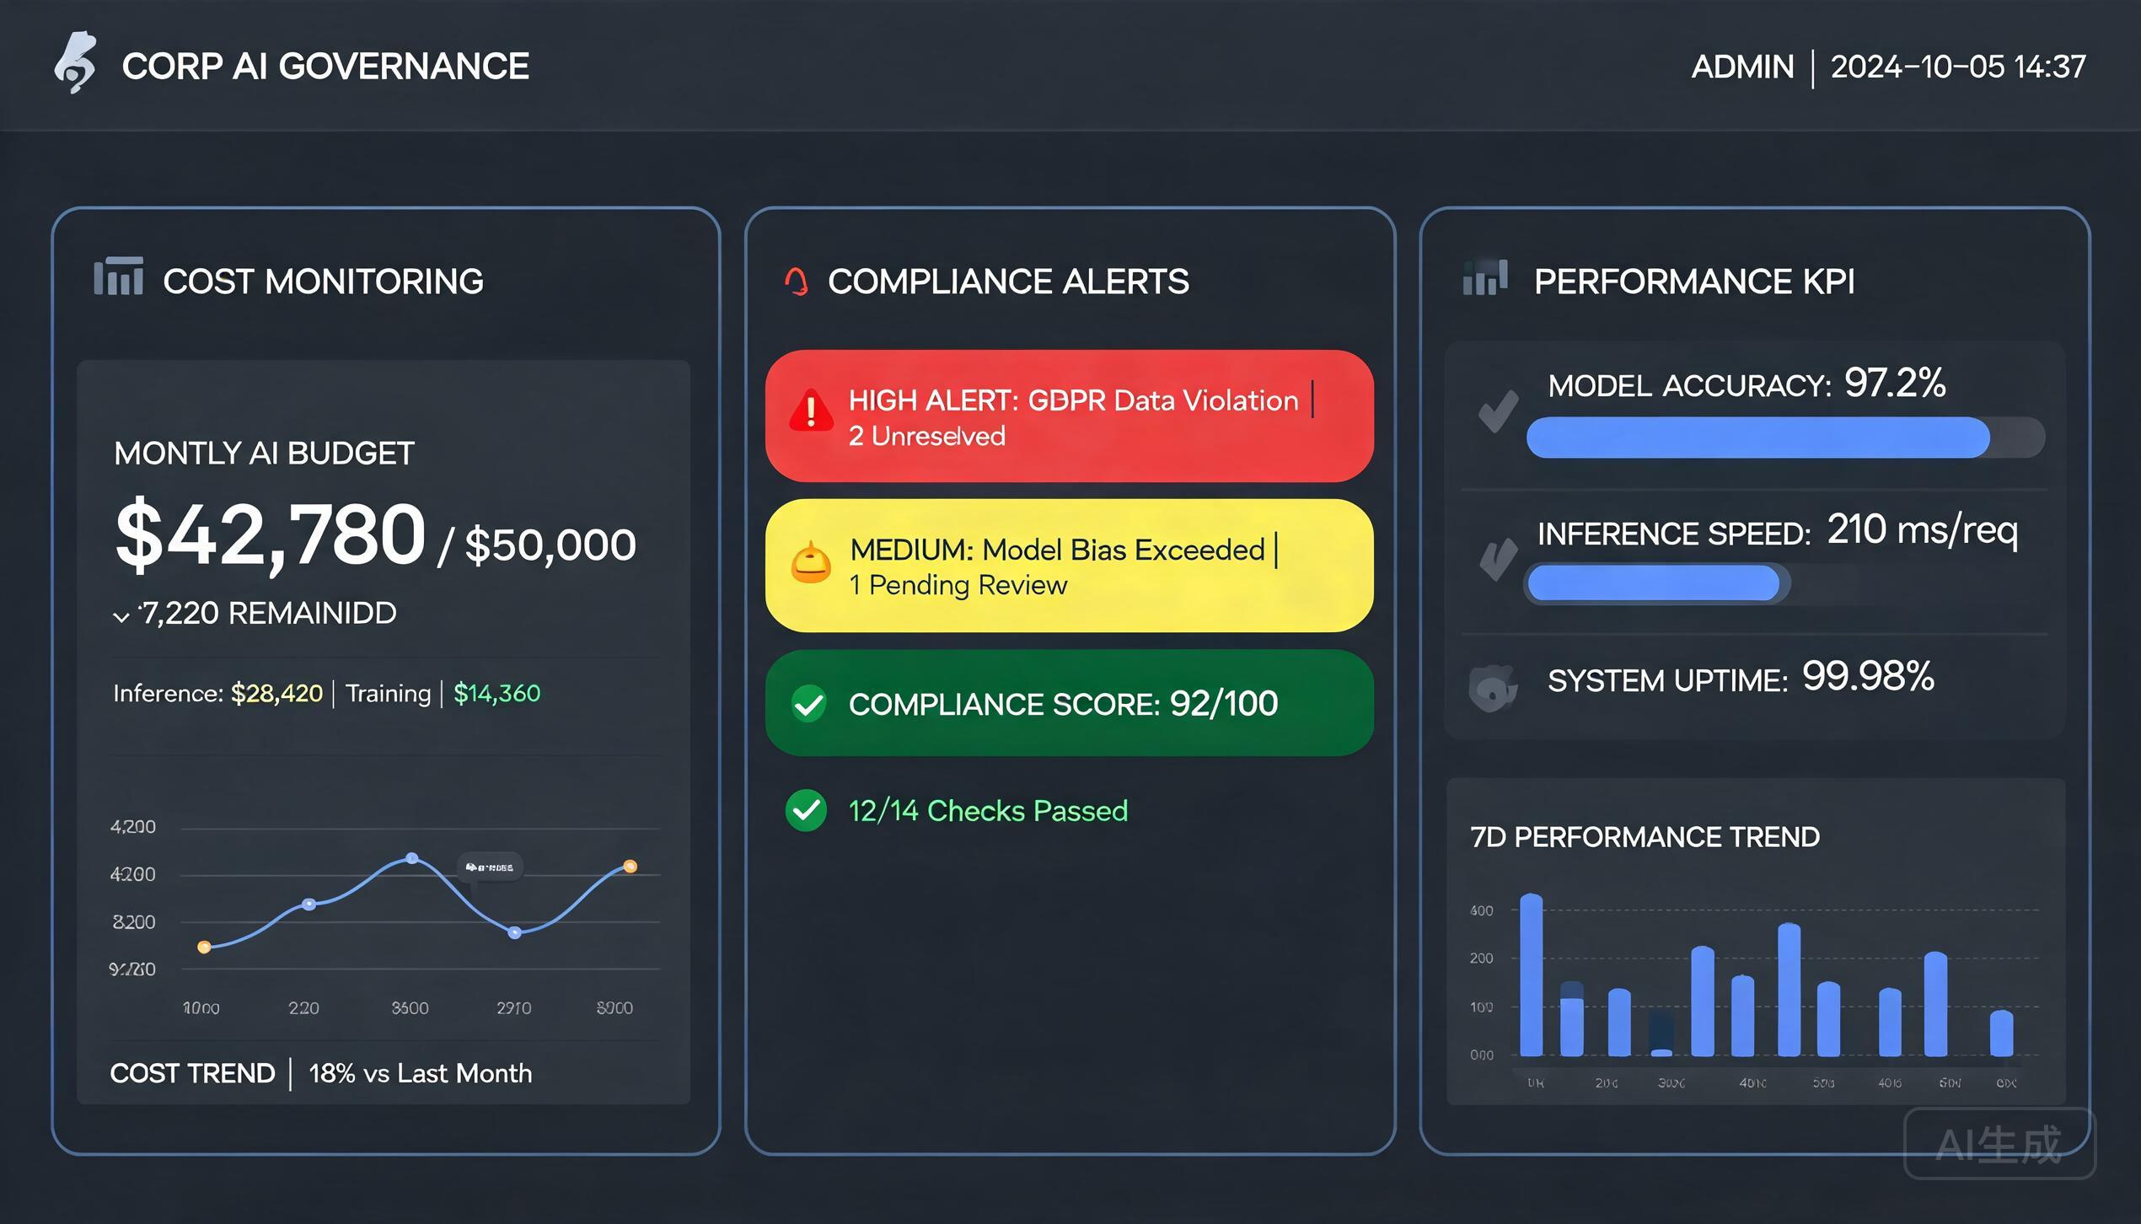The height and width of the screenshot is (1224, 2141).
Task: Click the checkmark icon beside Model Accuracy
Action: 1498,412
